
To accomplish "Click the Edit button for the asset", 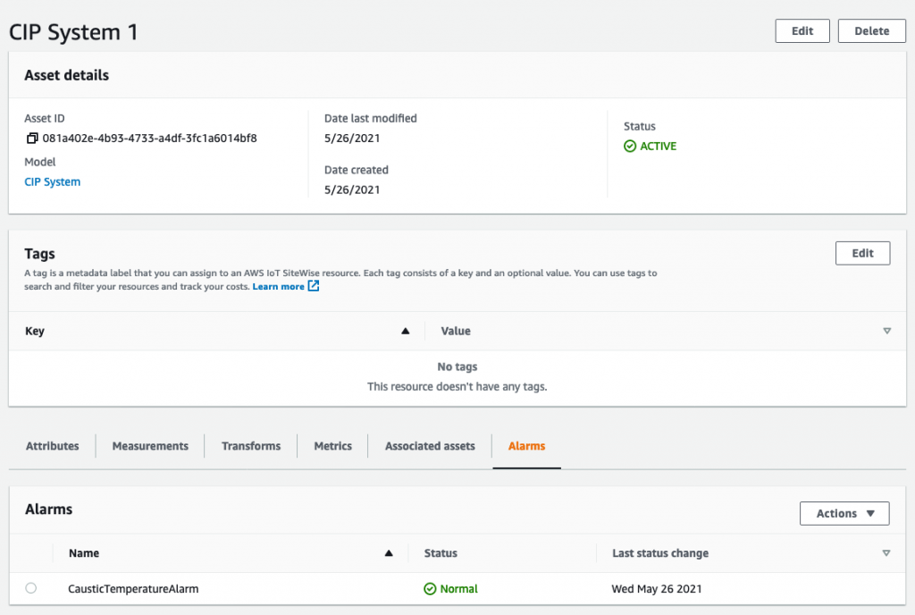I will [x=802, y=31].
